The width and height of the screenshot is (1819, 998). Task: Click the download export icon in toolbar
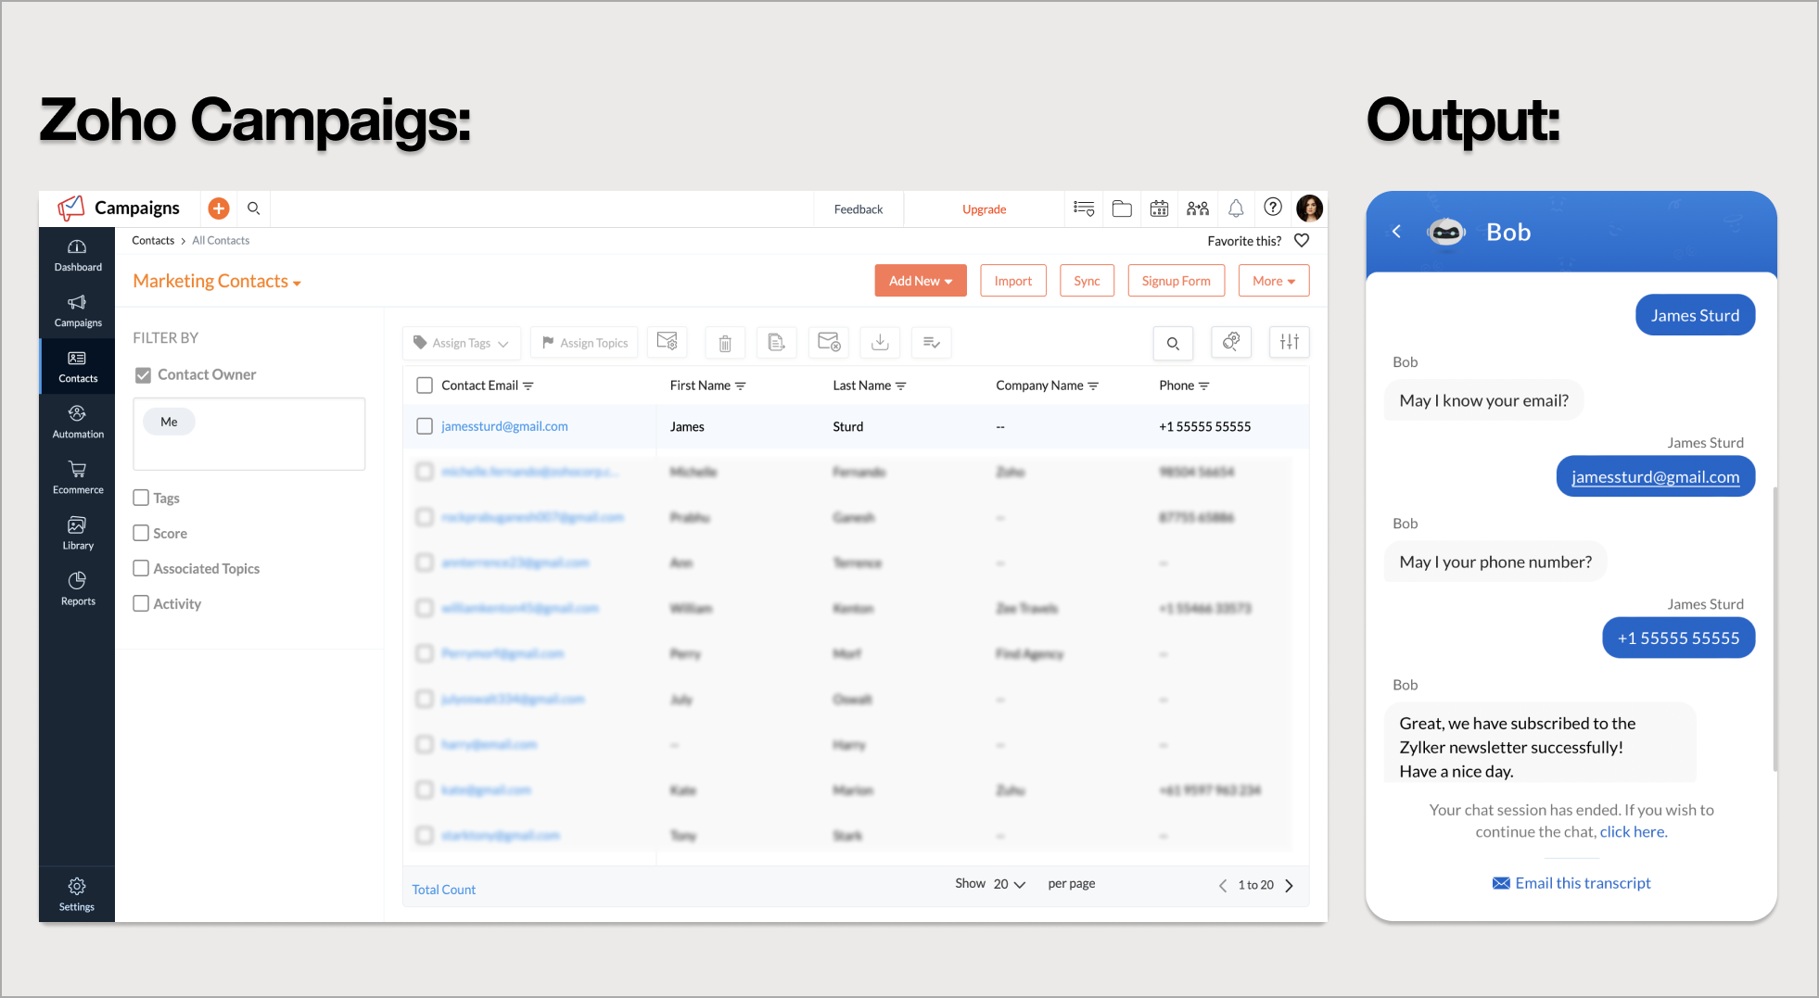pos(880,343)
